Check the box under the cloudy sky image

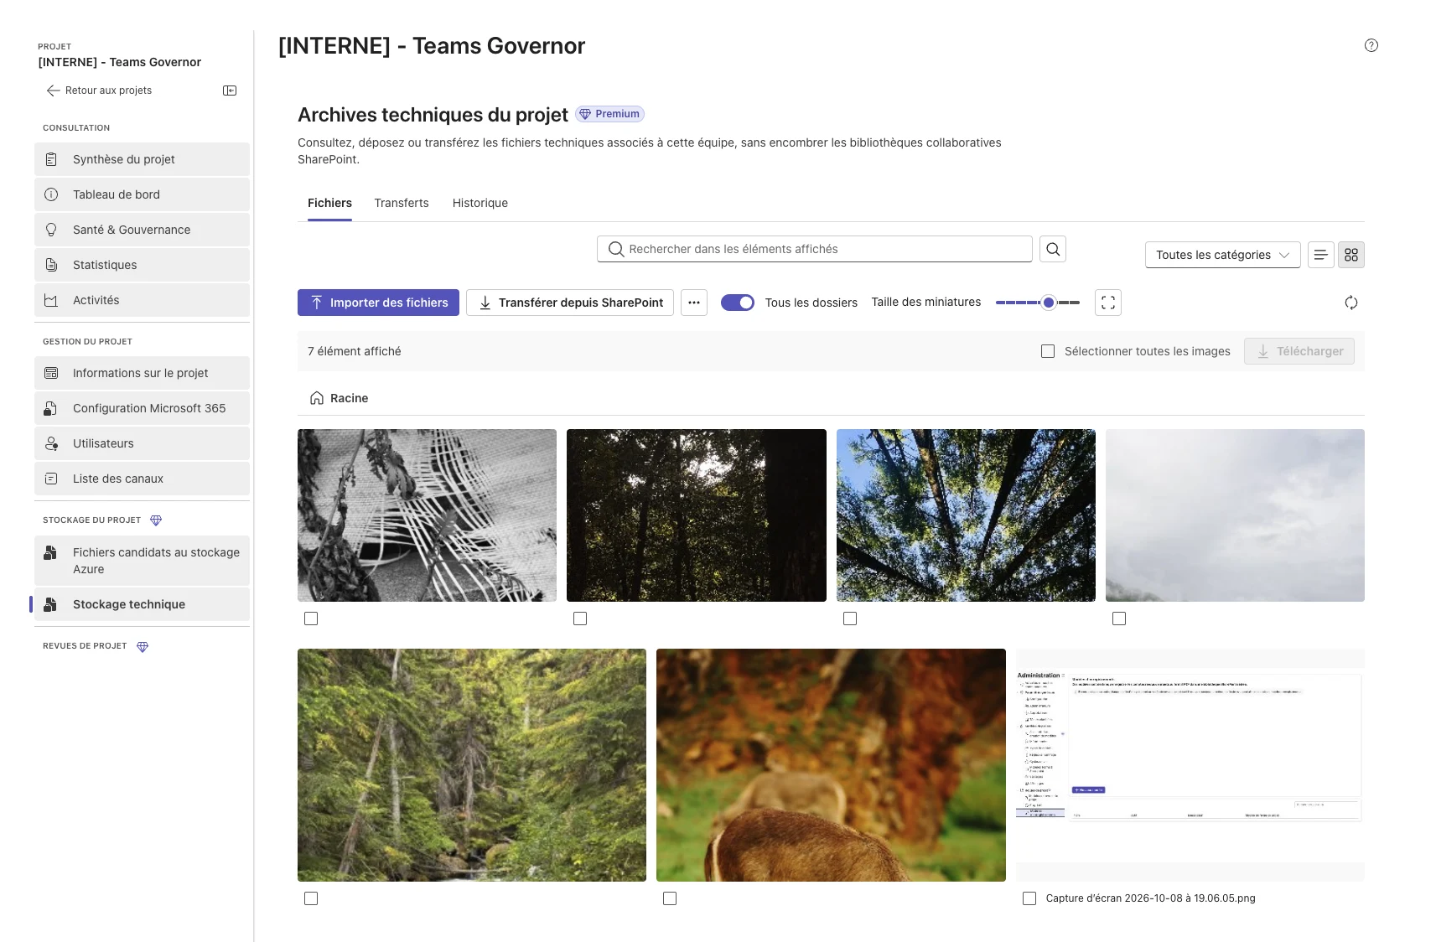(x=1119, y=619)
